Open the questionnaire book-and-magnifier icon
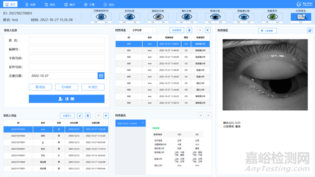This screenshot has height=177, width=315. pos(301,17)
